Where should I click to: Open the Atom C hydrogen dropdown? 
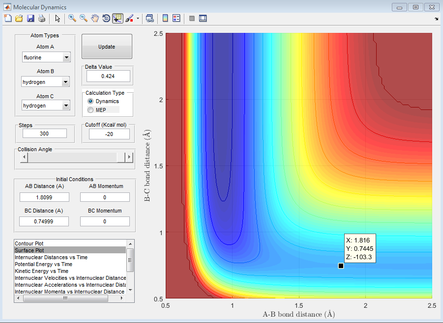[x=66, y=106]
